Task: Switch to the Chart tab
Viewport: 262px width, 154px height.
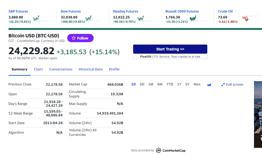Action: pyautogui.click(x=38, y=69)
